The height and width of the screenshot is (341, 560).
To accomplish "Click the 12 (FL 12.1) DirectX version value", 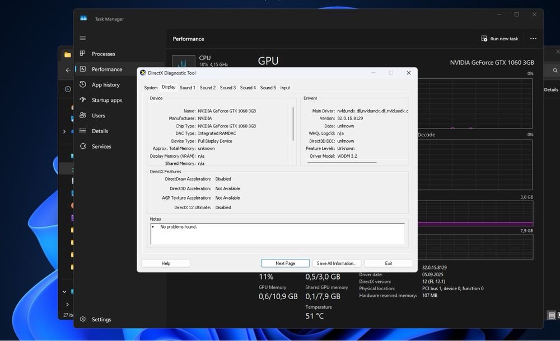I will (x=433, y=281).
